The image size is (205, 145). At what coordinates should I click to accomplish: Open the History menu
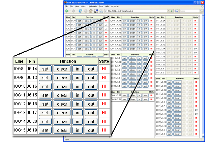click(84, 6)
